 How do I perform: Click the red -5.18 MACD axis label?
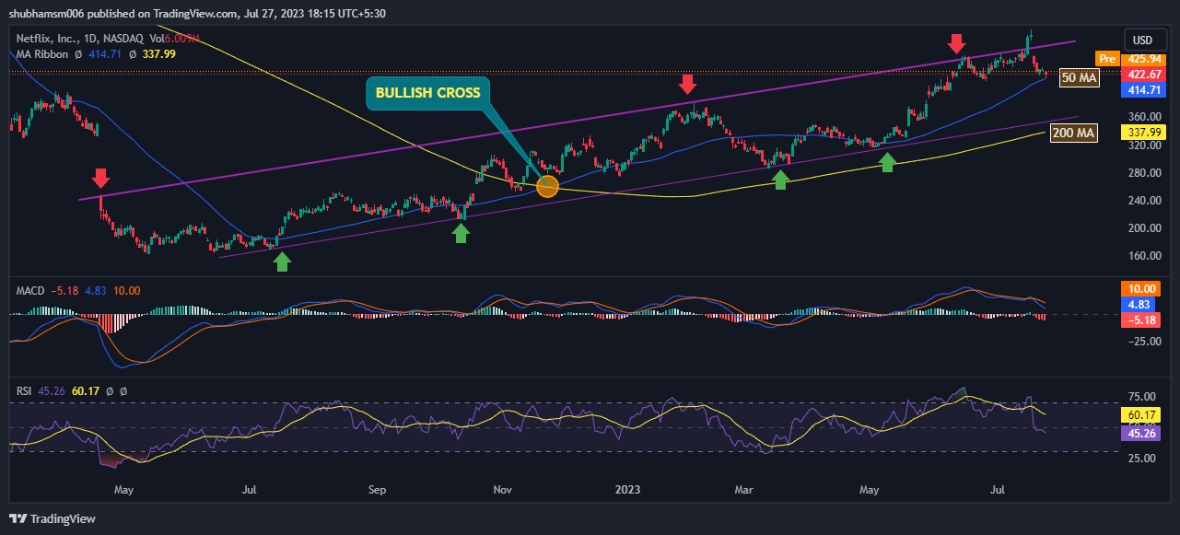pyautogui.click(x=1141, y=320)
